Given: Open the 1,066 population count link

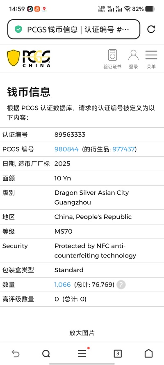Looking at the screenshot, I should point(62,285).
